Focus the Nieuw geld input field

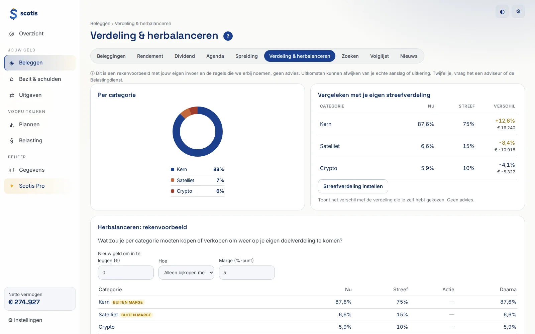click(x=126, y=273)
